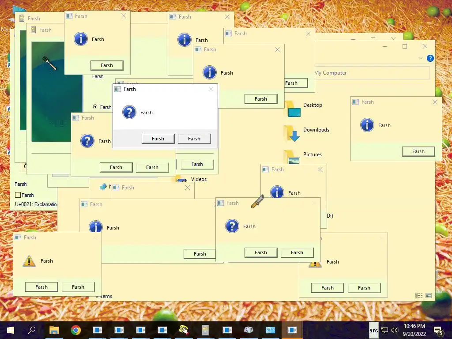Click the yellow glove hand taskbar icon

(x=184, y=330)
